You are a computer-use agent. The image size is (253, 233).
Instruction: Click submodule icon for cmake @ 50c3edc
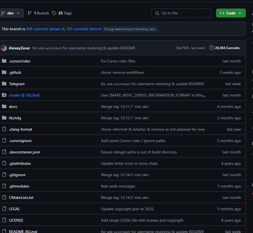tap(4, 95)
